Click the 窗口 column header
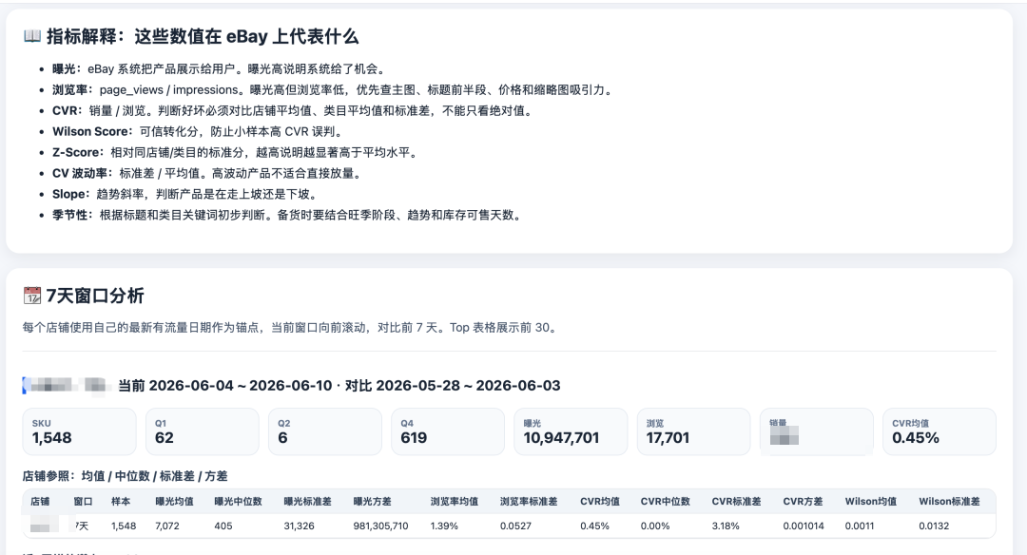The image size is (1027, 555). (83, 502)
